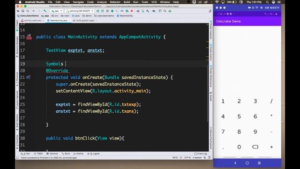Tap calculator key 1 on device

click(223, 101)
